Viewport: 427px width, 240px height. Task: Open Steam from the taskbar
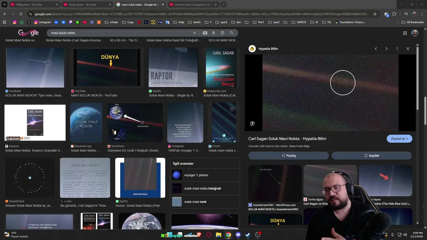click(248, 235)
